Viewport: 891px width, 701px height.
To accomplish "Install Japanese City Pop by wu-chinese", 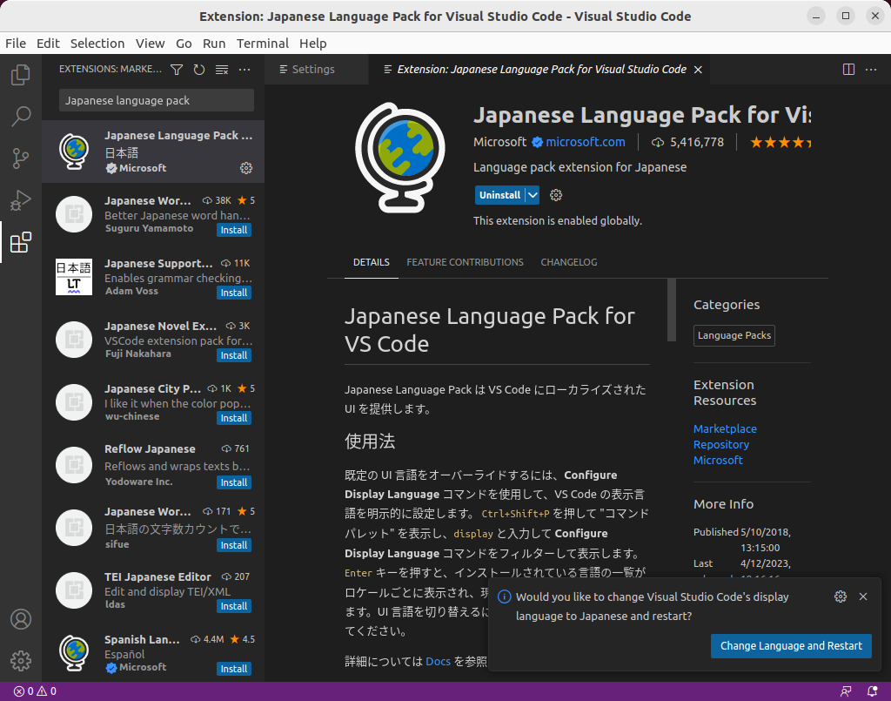I will 233,418.
